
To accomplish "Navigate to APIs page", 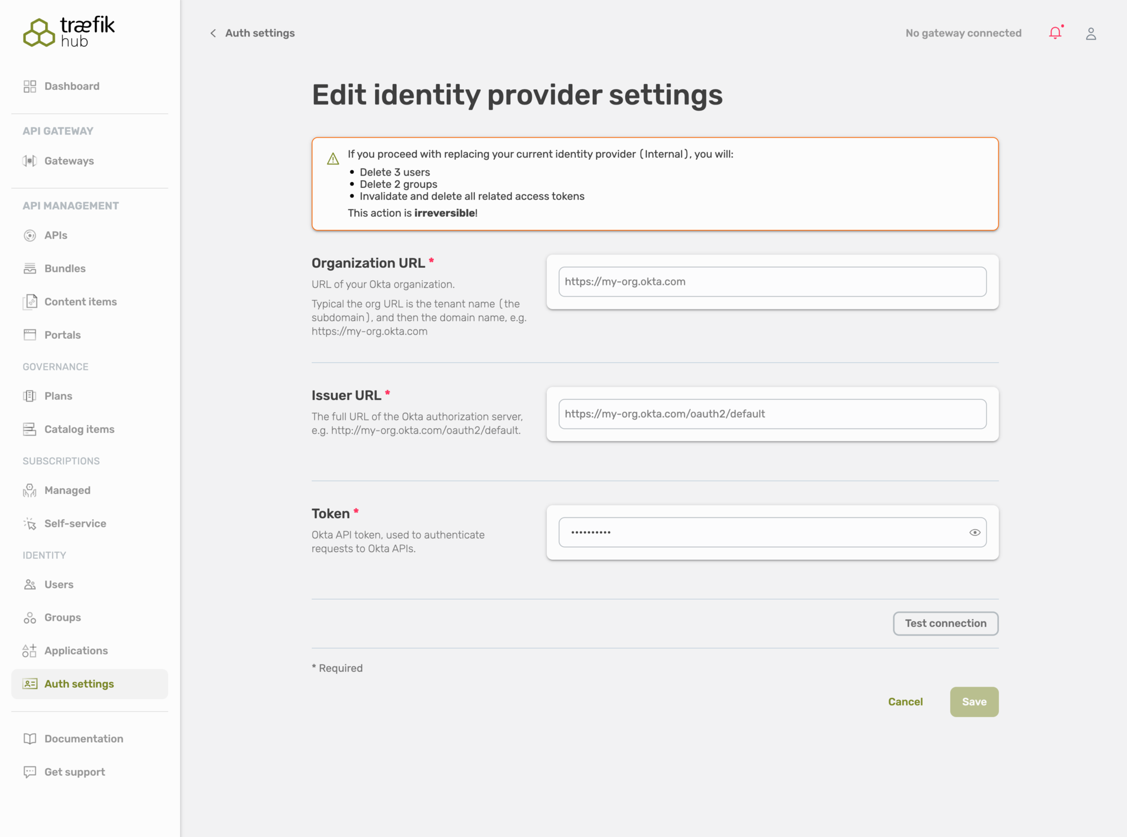I will pyautogui.click(x=90, y=236).
